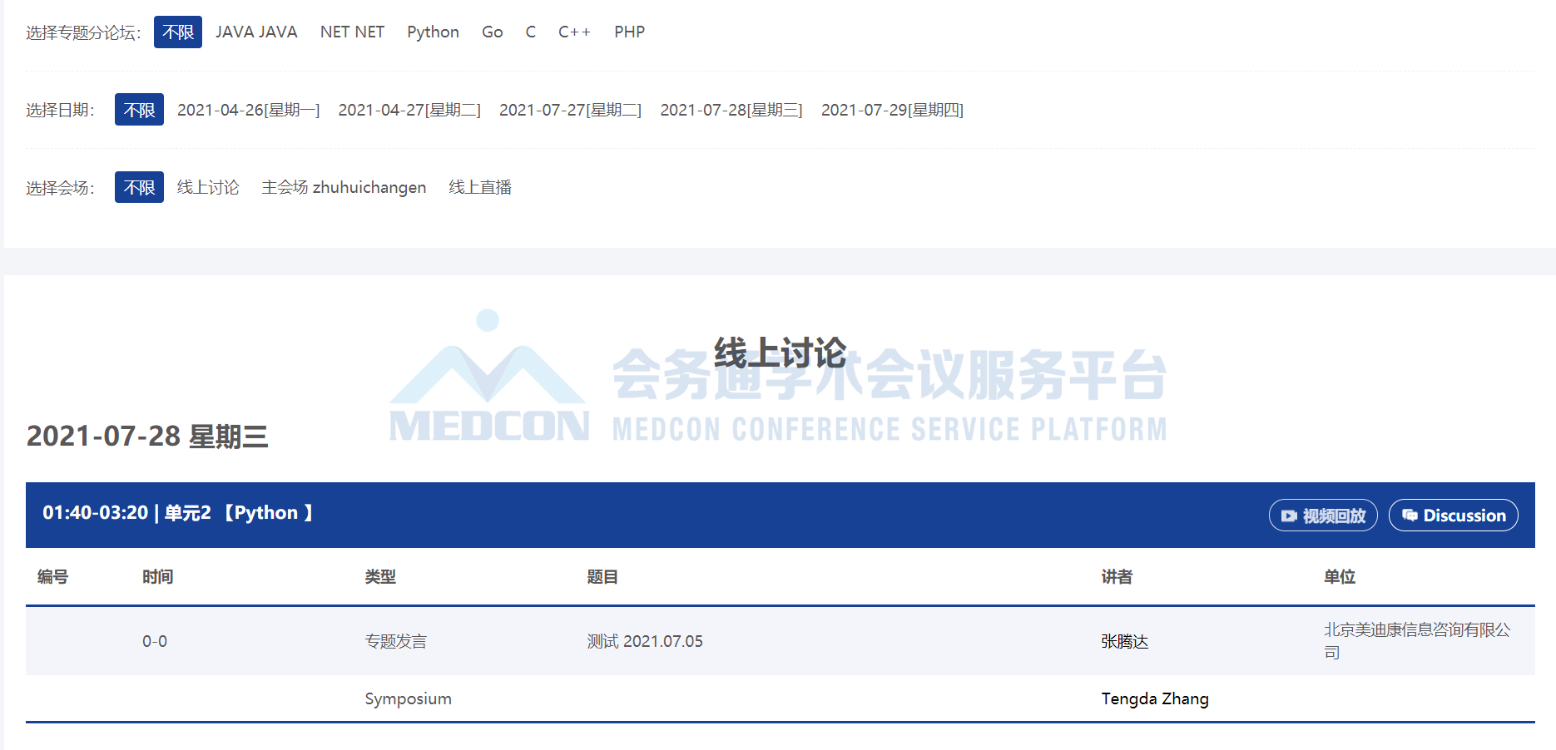This screenshot has width=1556, height=750.
Task: Open the Discussion button text
Action: pos(1464,516)
